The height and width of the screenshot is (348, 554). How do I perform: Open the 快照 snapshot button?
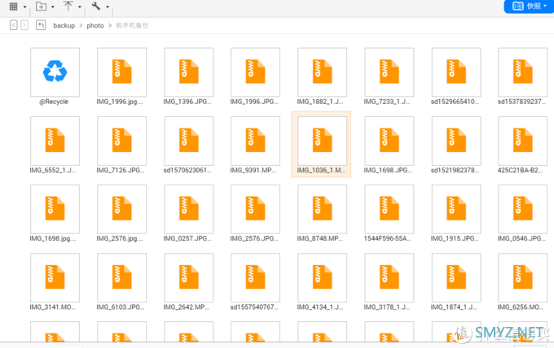[x=529, y=6]
